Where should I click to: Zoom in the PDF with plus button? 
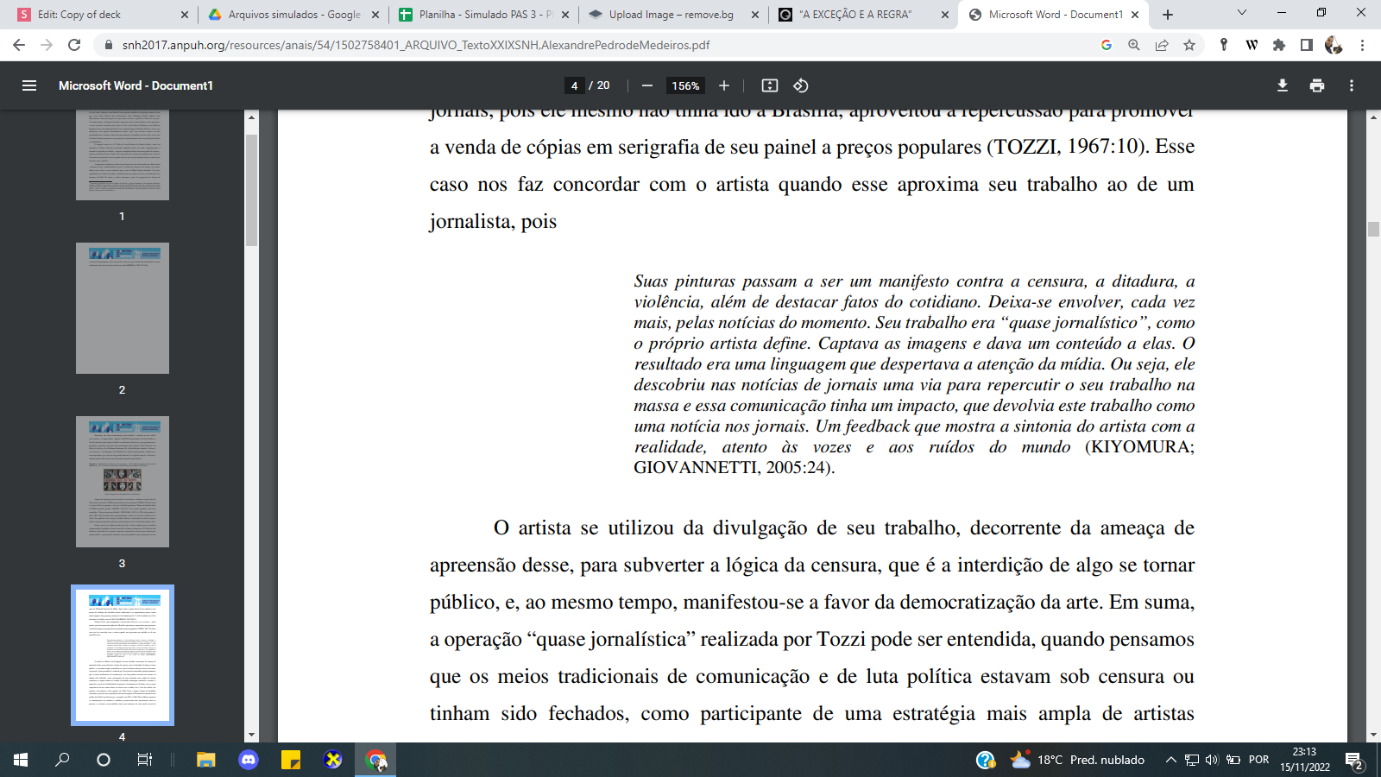click(724, 85)
